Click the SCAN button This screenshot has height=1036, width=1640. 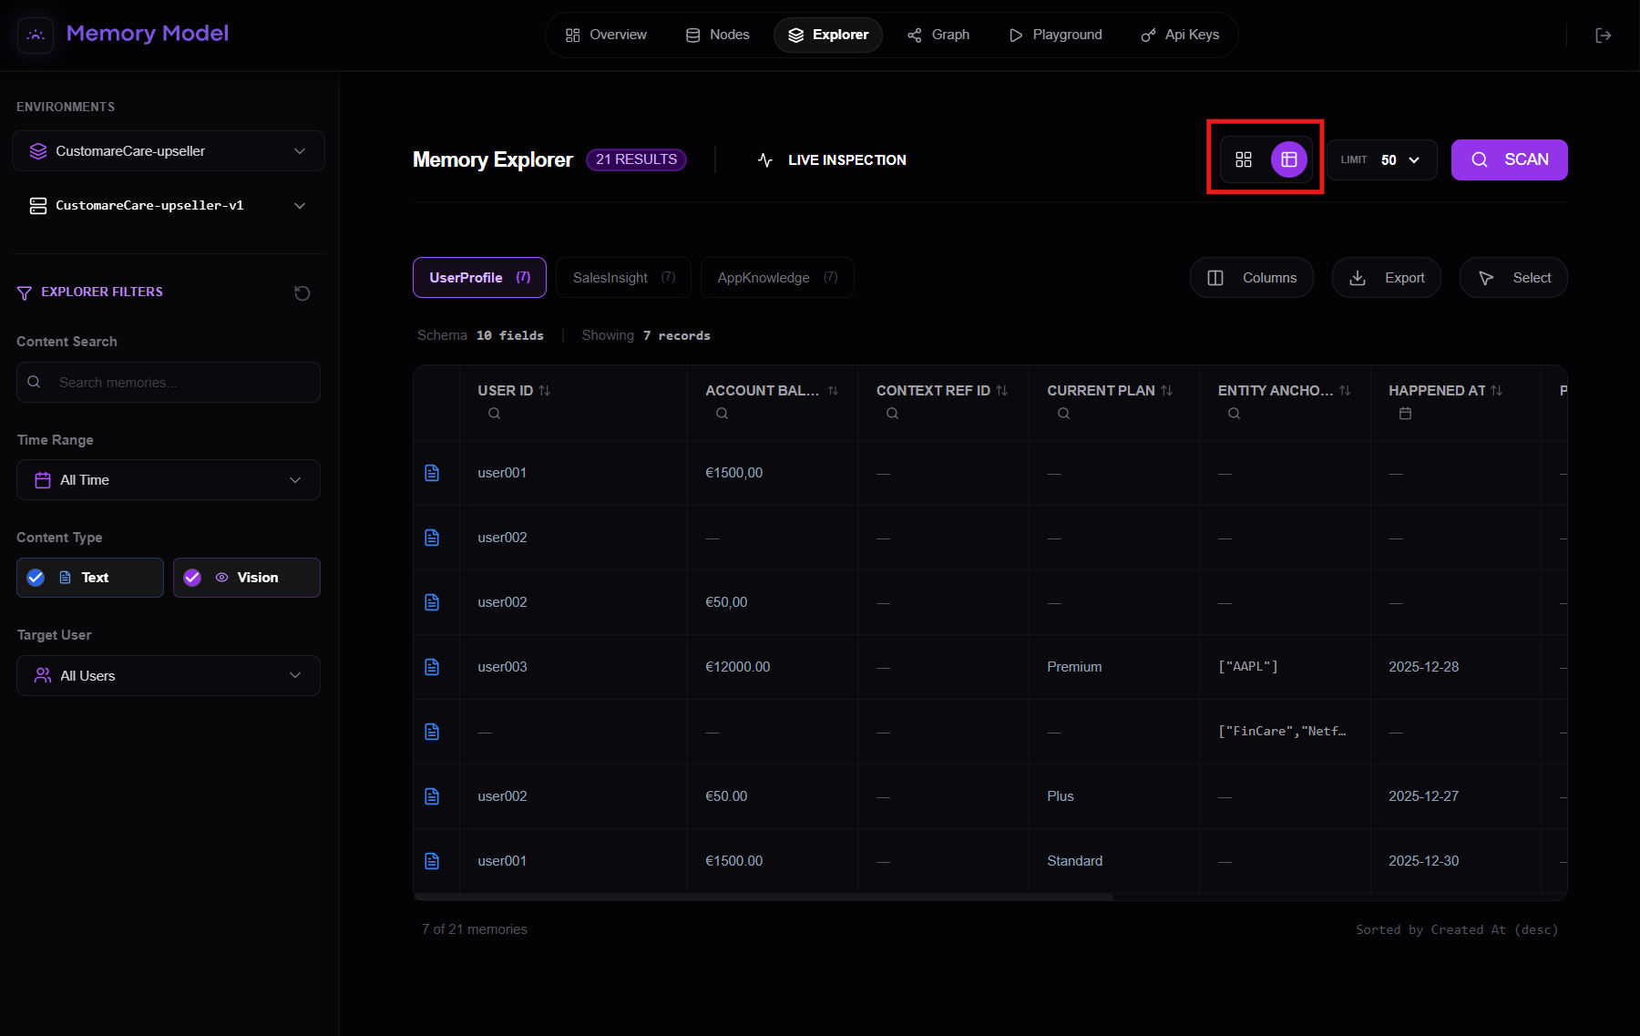click(1509, 160)
